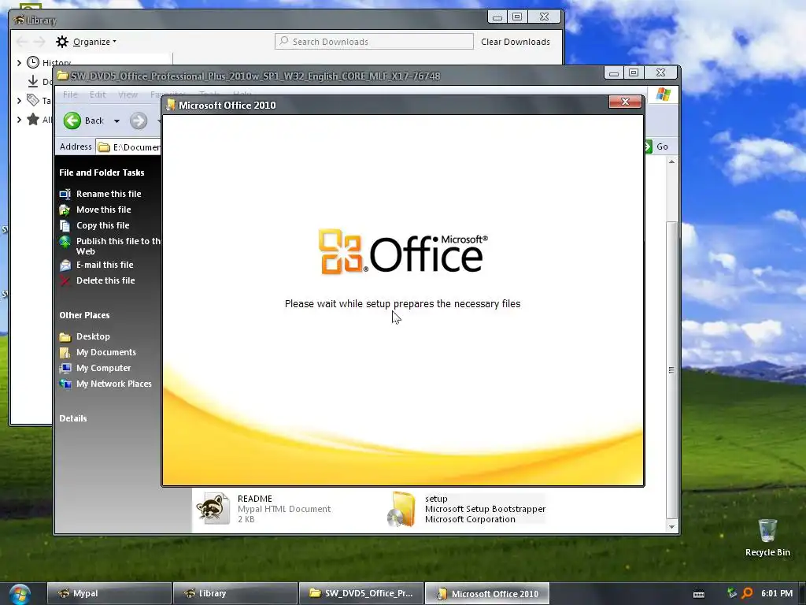The height and width of the screenshot is (605, 806).
Task: Click the Explorer vertical scrollbar thumb
Action: [671, 369]
